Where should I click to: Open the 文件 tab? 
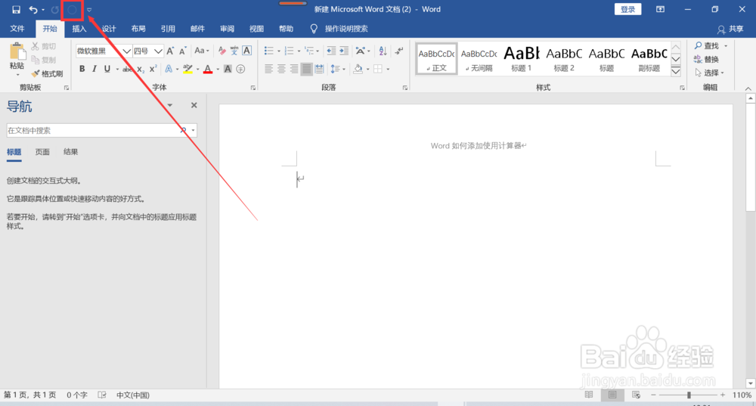pyautogui.click(x=17, y=29)
